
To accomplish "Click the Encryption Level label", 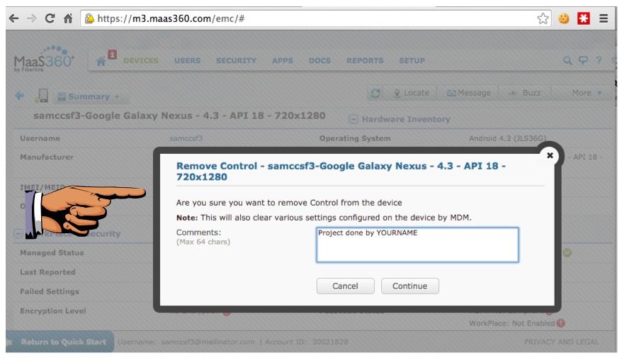I will click(x=52, y=311).
